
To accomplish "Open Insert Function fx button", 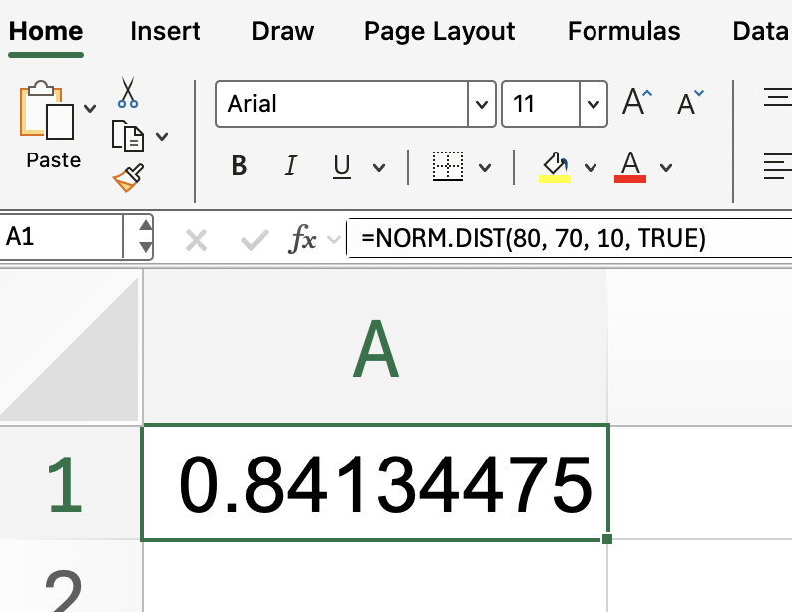I will [x=302, y=239].
